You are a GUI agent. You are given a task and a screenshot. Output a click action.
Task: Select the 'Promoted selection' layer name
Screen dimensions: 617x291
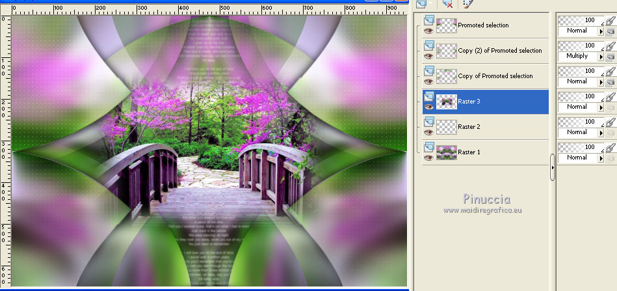(x=483, y=25)
